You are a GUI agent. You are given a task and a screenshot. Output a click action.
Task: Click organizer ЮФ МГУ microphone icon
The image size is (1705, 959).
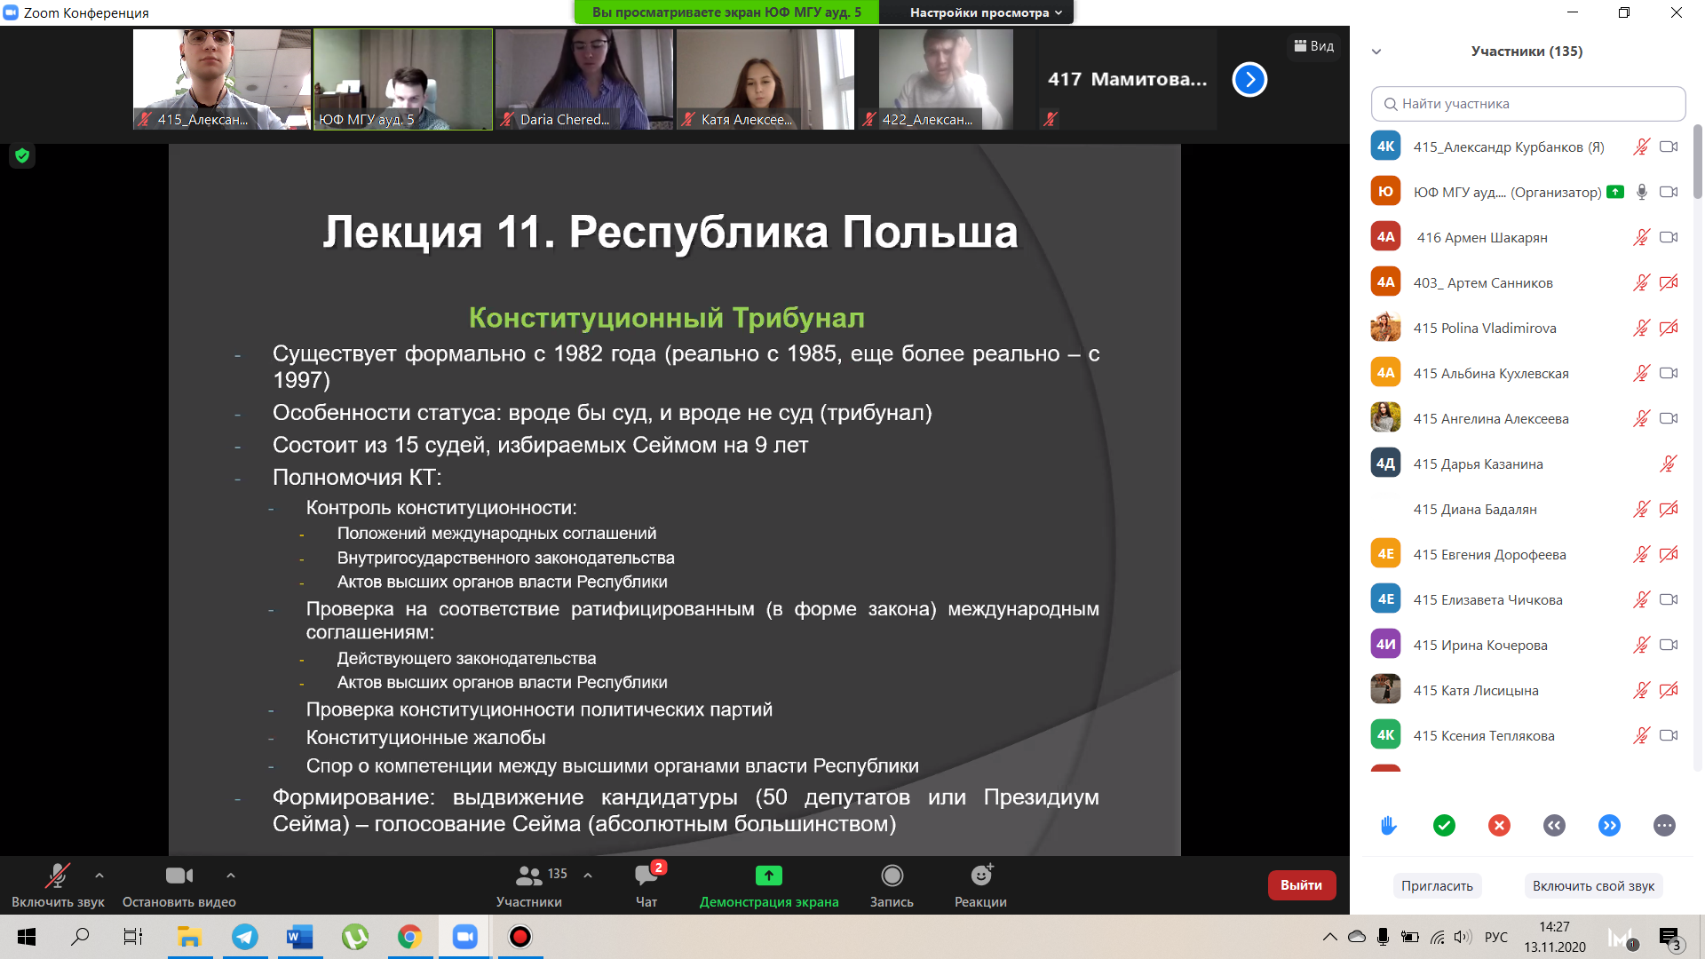(x=1642, y=192)
